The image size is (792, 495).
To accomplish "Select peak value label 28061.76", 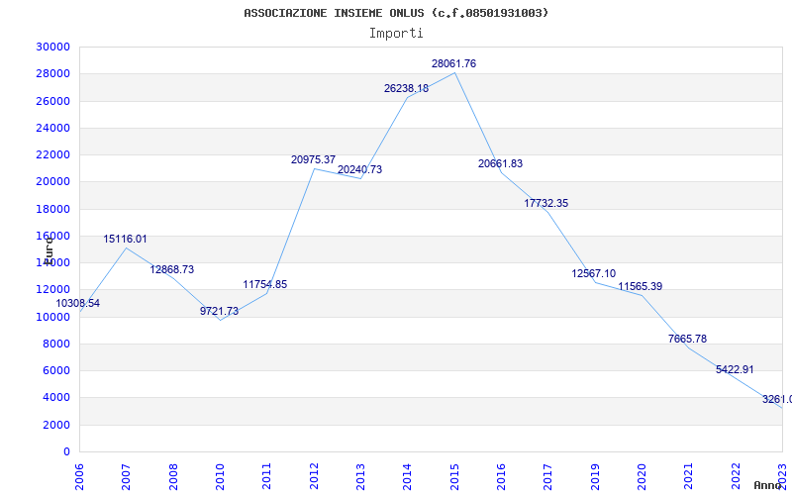I will pos(453,63).
